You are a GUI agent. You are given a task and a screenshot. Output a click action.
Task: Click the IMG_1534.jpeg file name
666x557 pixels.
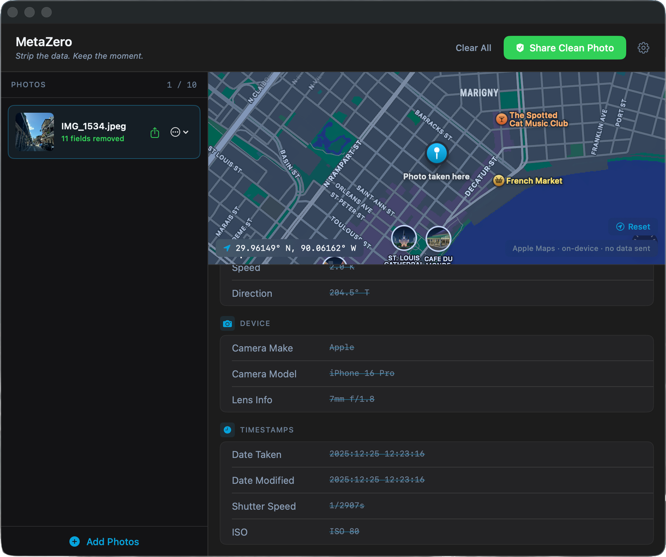[x=94, y=126]
